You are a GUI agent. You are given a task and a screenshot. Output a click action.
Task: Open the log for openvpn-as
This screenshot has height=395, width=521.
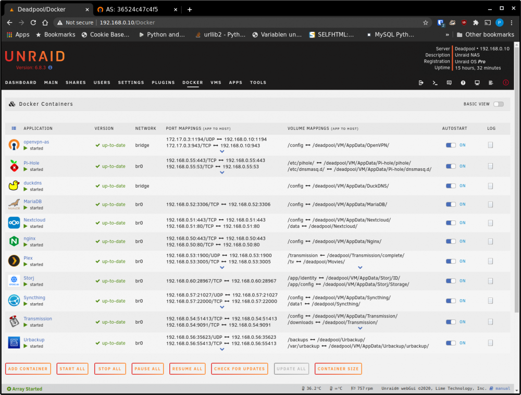coord(490,145)
